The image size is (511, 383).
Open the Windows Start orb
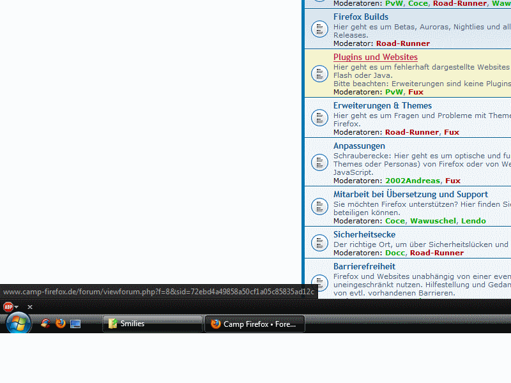point(19,323)
